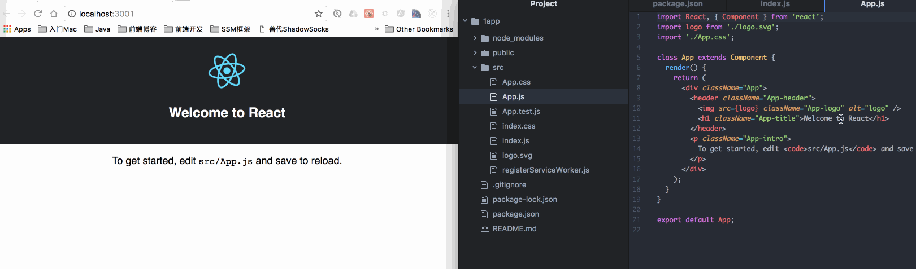Click line number 21 in the gutter

tap(637, 220)
